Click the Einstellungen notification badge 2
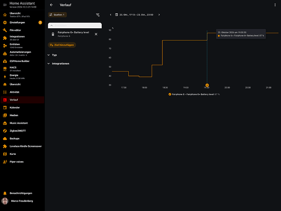The width and height of the screenshot is (281, 211). 40,22
